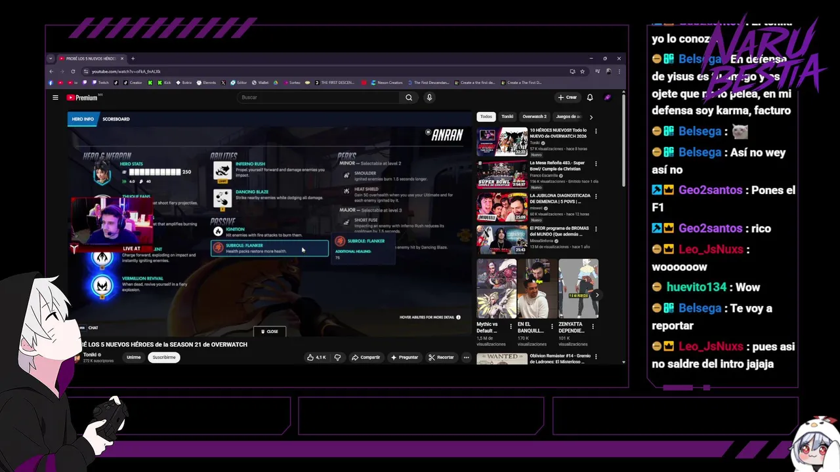Open options for La Mesa Reñoña video
This screenshot has width=840, height=472.
[x=596, y=164]
